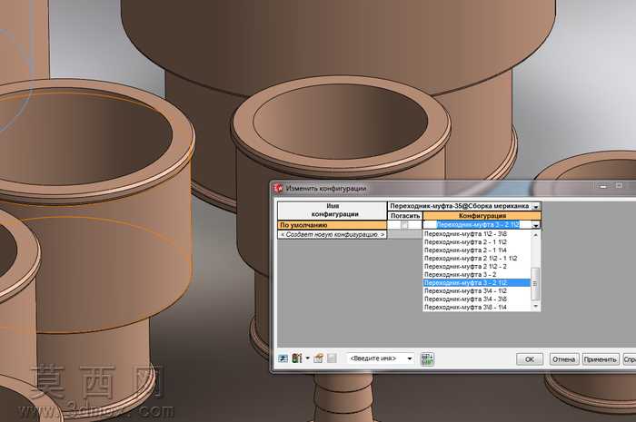Click the box-shaped icon in the bottom toolbar
636x422 pixels.
pos(319,358)
